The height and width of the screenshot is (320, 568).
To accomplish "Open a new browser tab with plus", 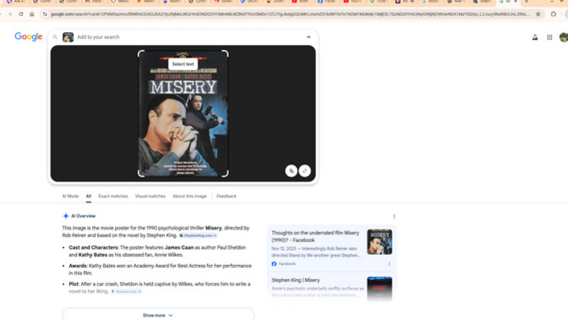I will coord(527,2).
